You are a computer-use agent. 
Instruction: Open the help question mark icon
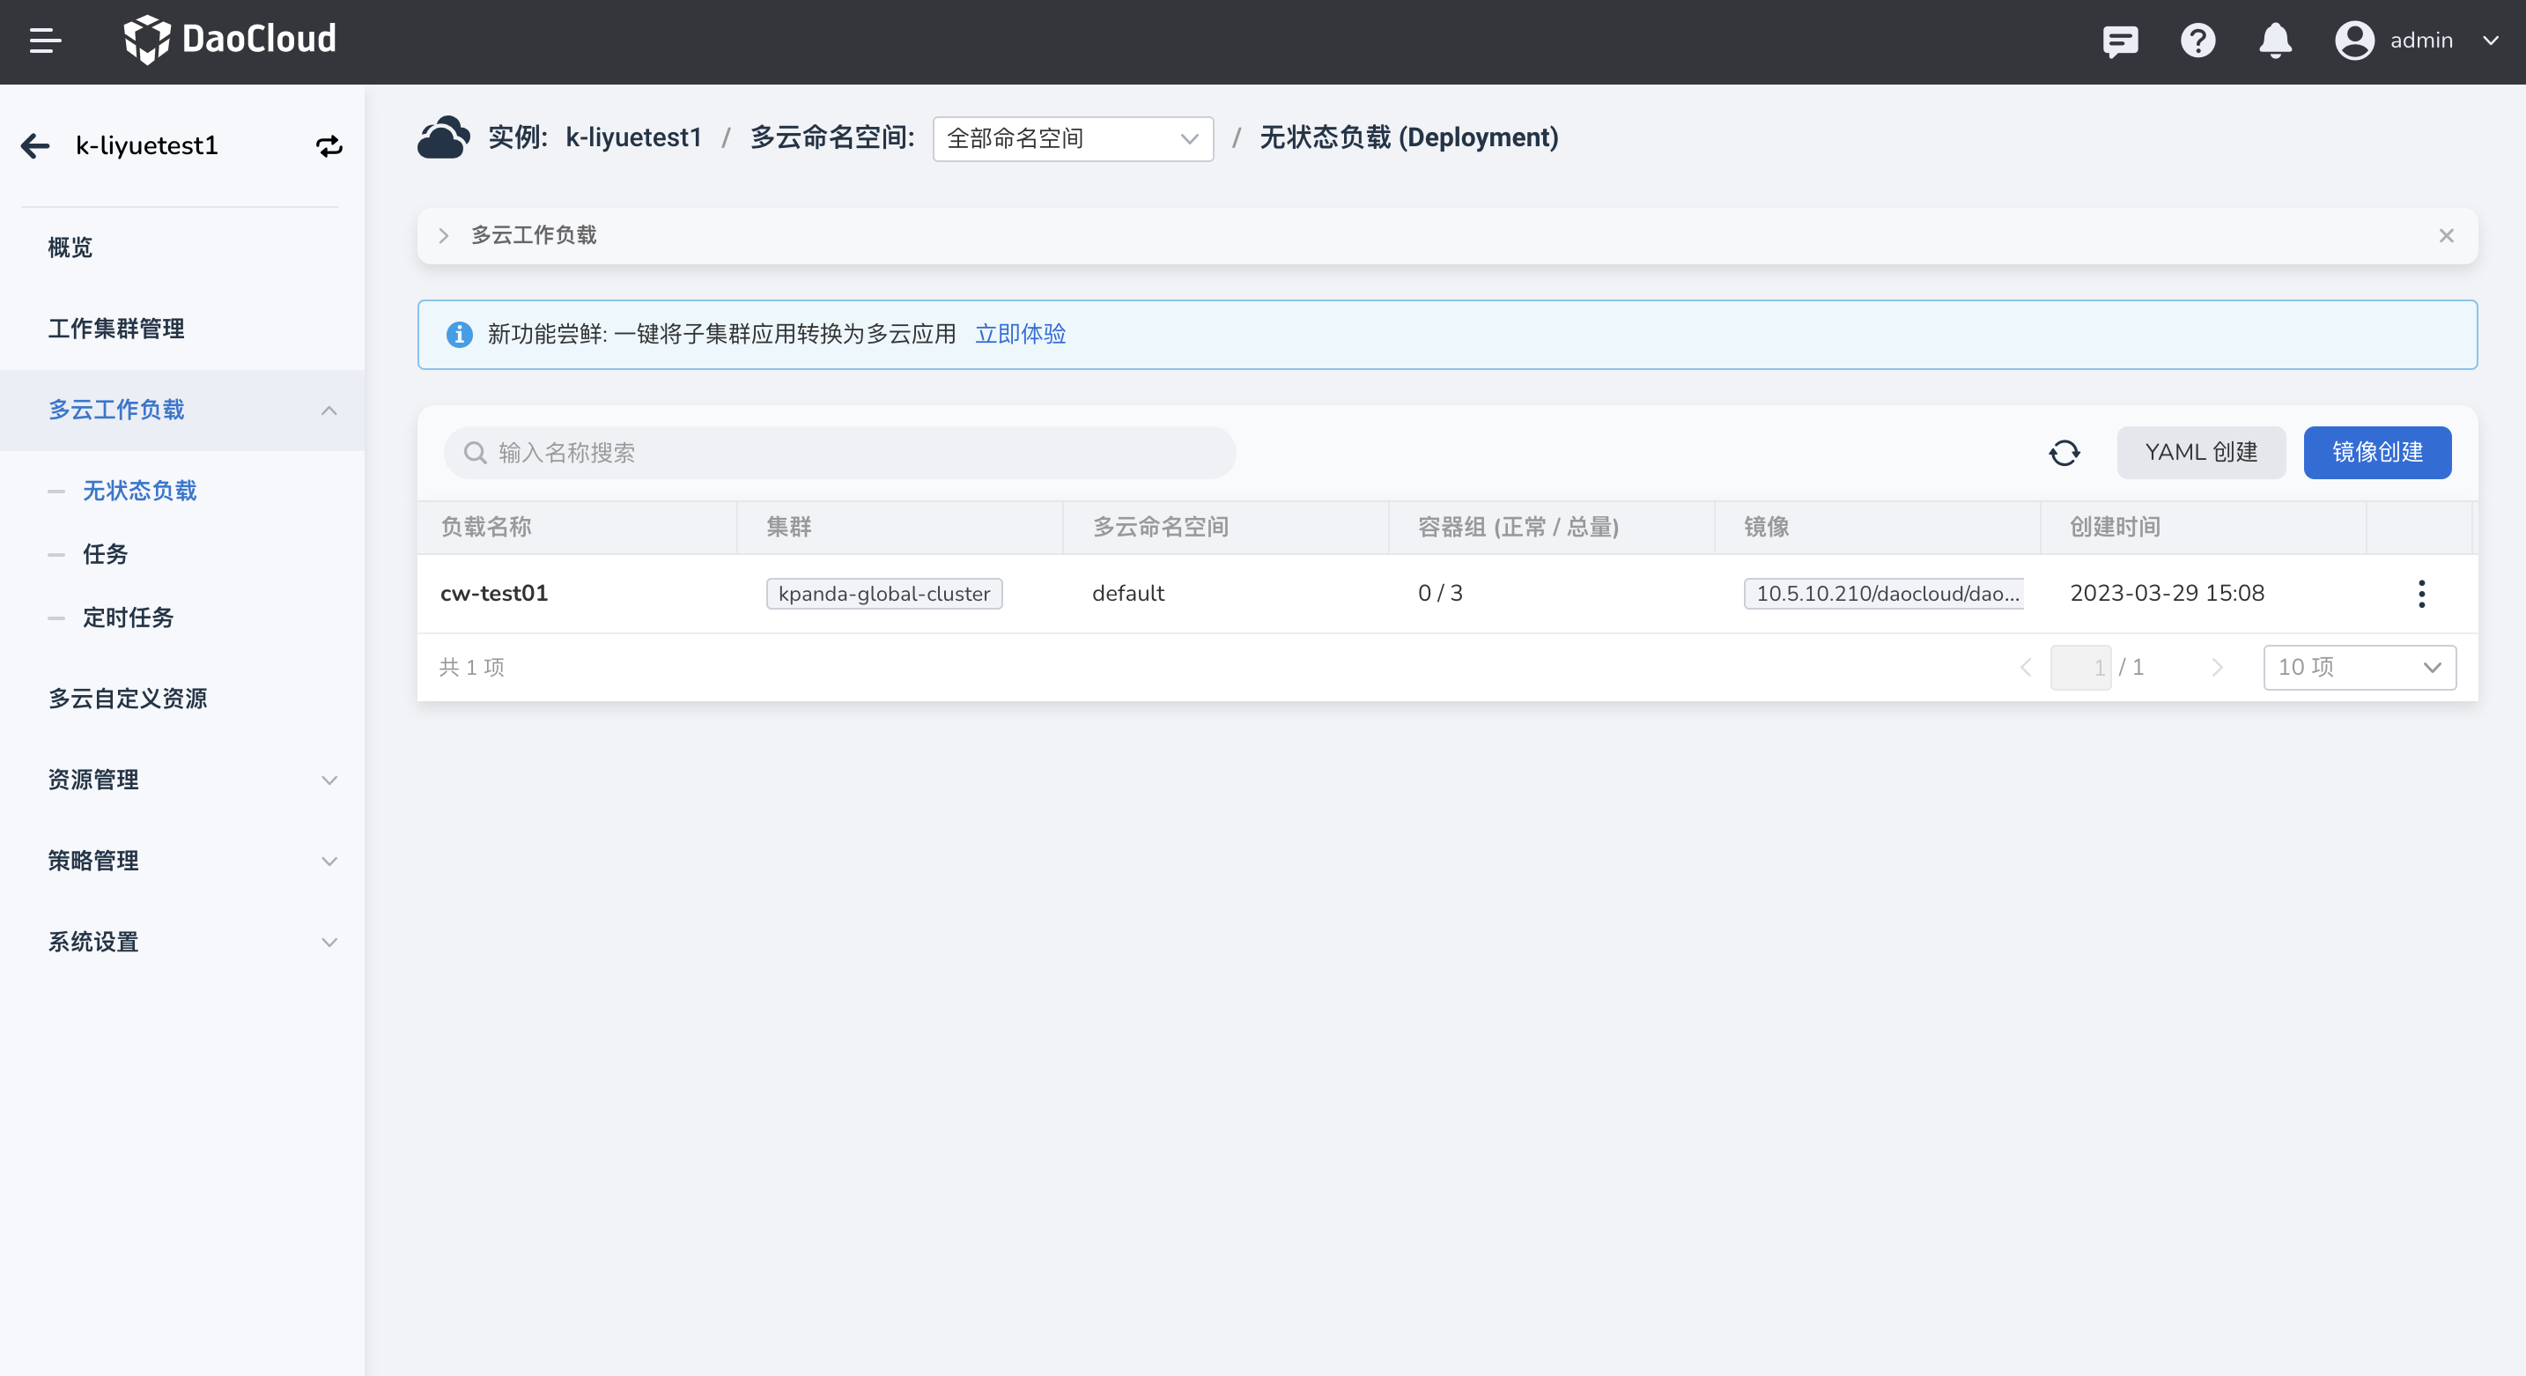click(2197, 41)
